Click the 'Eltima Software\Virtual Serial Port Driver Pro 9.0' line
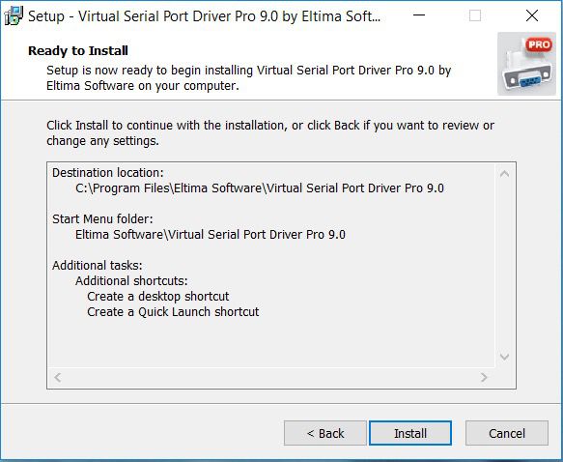 [x=211, y=235]
